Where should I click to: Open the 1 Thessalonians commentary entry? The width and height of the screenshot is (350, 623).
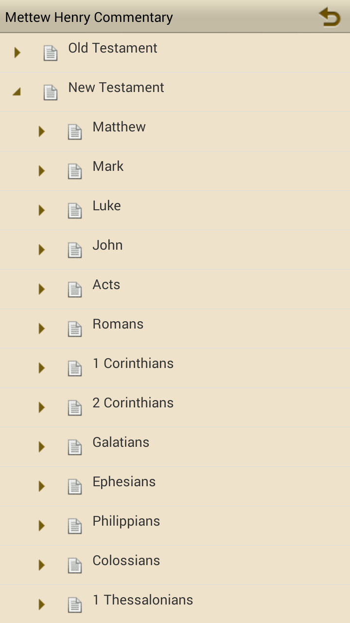[142, 600]
